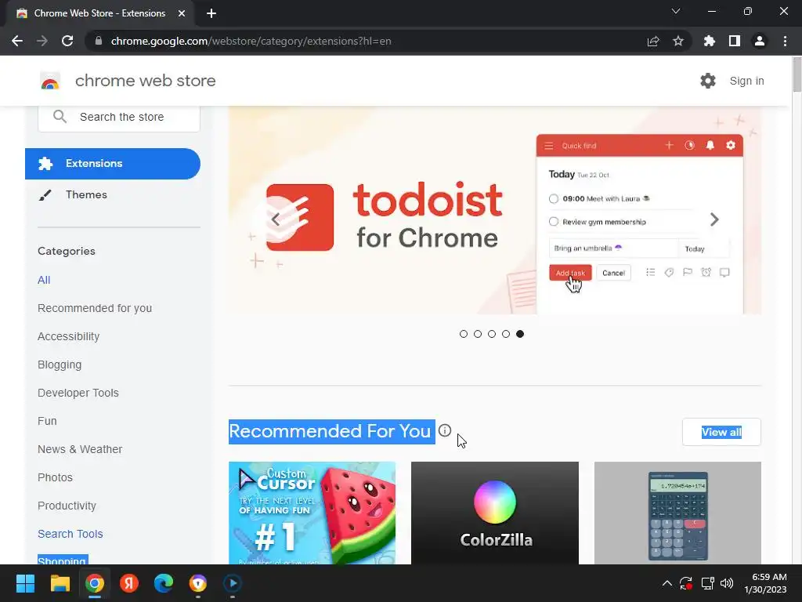Open the ColorZilla extension card
Screen dimensions: 802x602
pyautogui.click(x=495, y=513)
